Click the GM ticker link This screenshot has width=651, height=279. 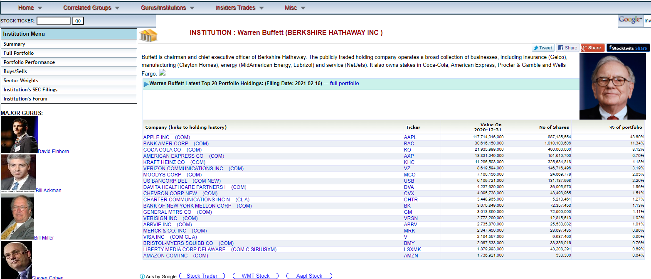point(408,212)
